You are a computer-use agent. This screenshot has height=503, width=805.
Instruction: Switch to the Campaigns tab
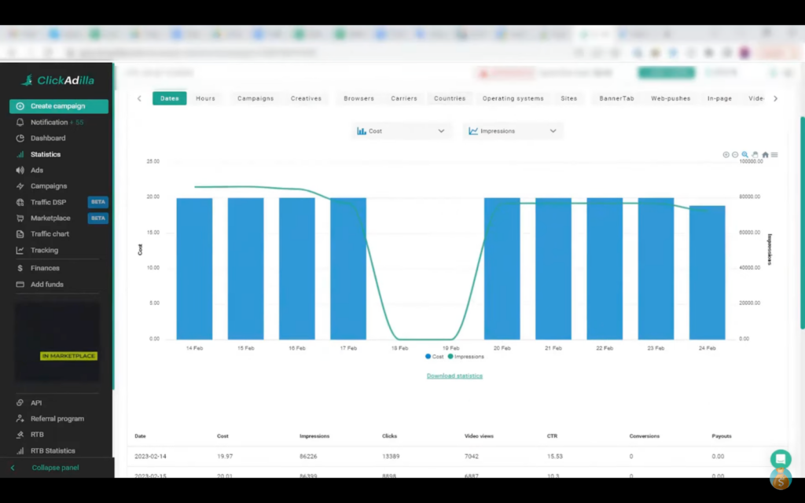[255, 98]
